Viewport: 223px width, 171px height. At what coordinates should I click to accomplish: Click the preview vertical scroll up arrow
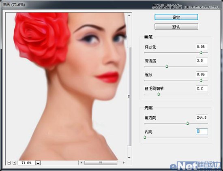(129, 15)
